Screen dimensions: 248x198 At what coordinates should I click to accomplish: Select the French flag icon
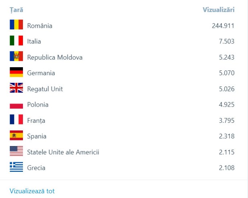point(16,120)
